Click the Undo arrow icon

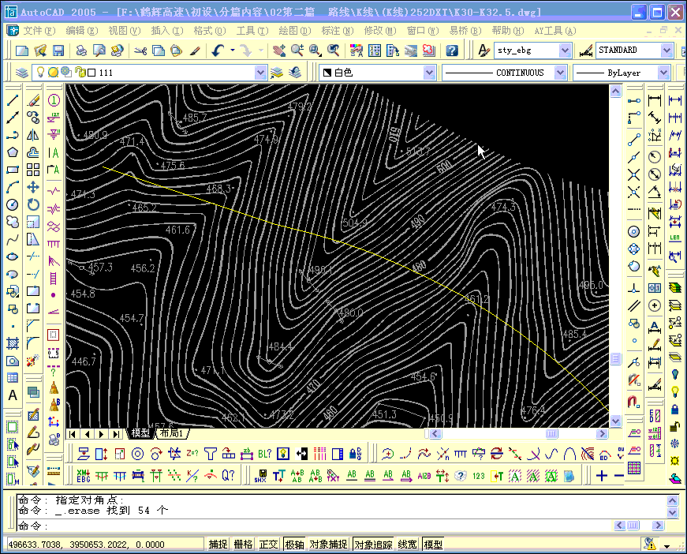tap(218, 51)
